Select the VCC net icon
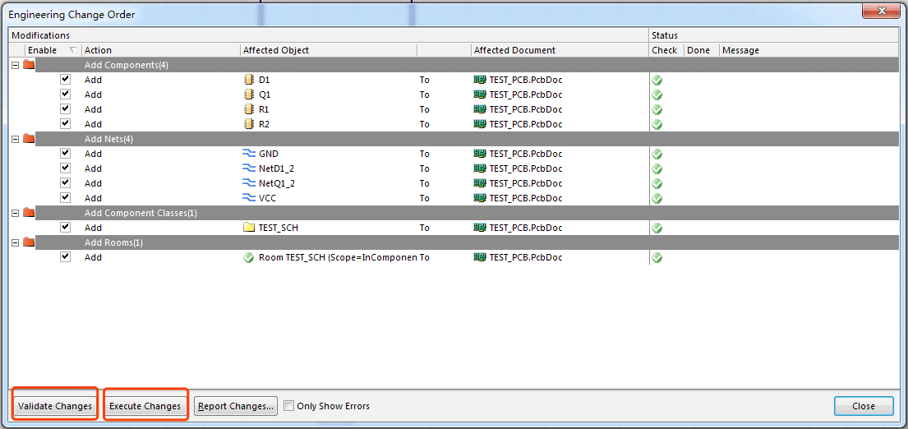 (x=249, y=198)
